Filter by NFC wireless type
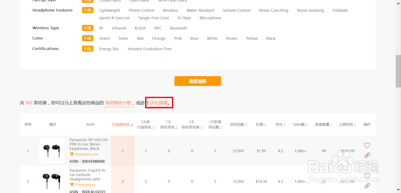 click(158, 28)
